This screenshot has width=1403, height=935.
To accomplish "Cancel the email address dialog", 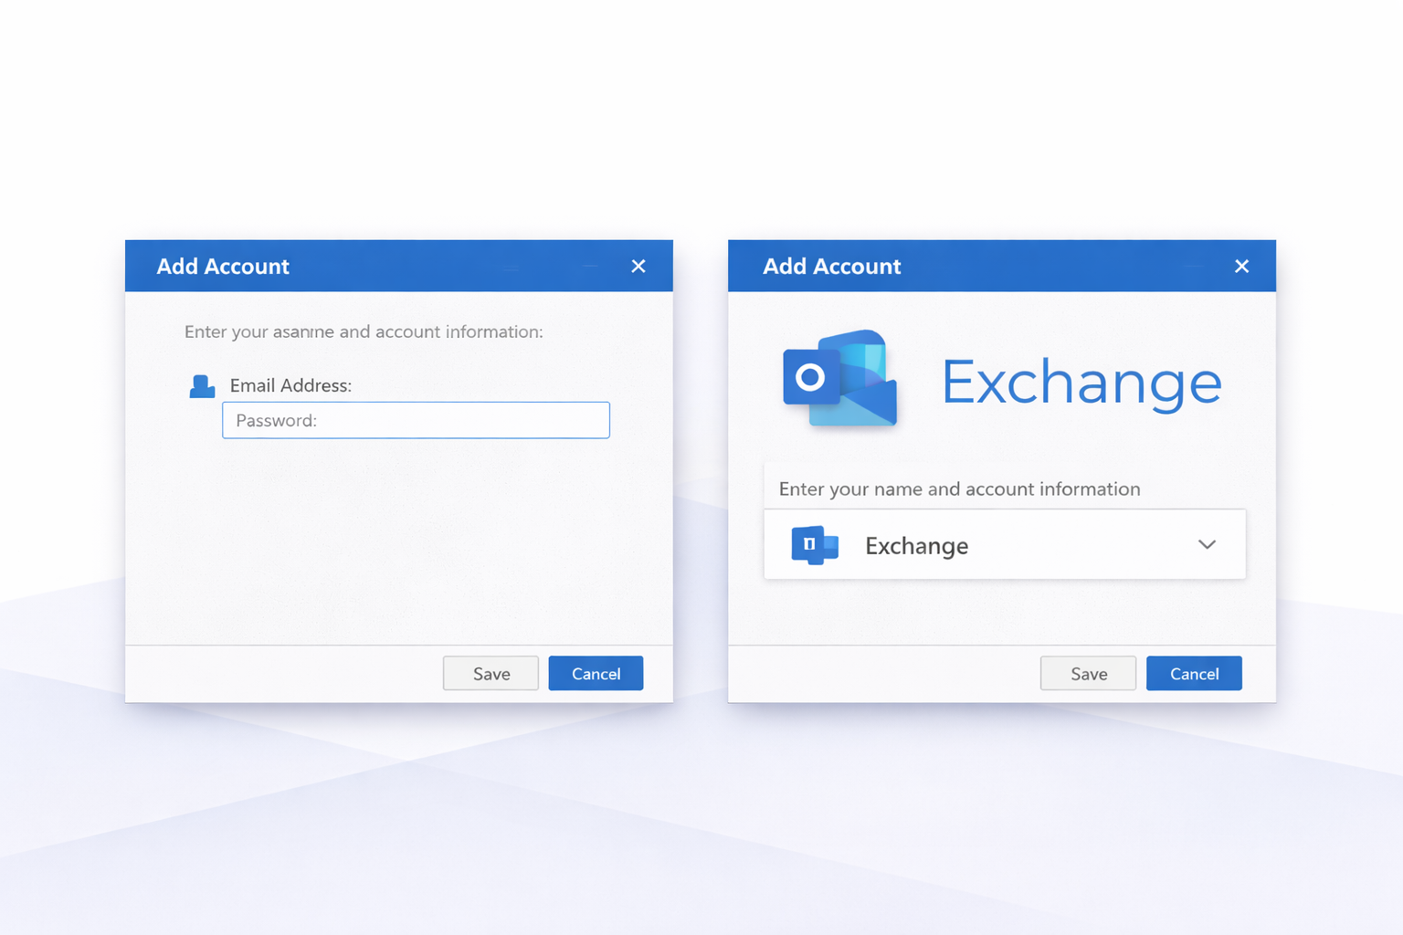I will tap(596, 674).
